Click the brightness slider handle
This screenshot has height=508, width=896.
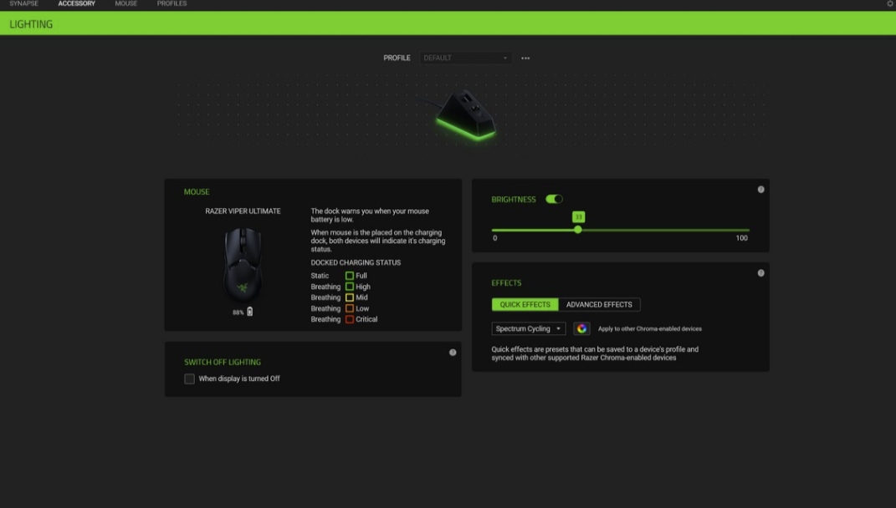[x=578, y=230]
